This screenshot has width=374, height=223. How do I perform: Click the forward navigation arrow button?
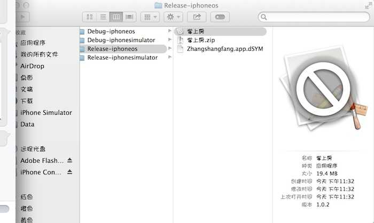pos(23,17)
